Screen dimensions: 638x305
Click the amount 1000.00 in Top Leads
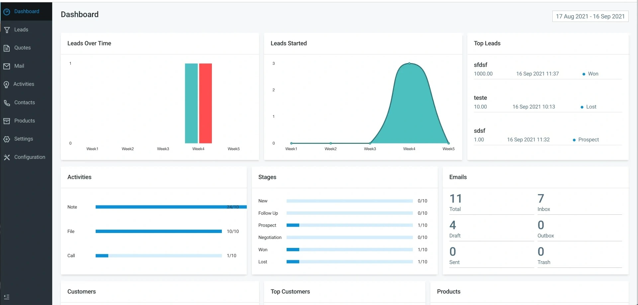click(483, 74)
